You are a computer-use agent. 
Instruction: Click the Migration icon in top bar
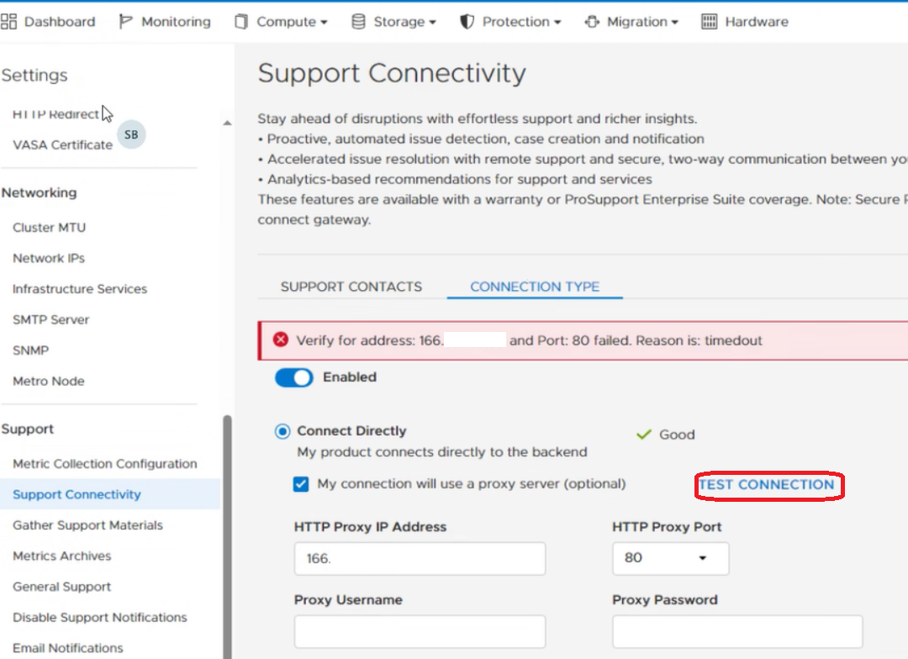click(x=592, y=22)
